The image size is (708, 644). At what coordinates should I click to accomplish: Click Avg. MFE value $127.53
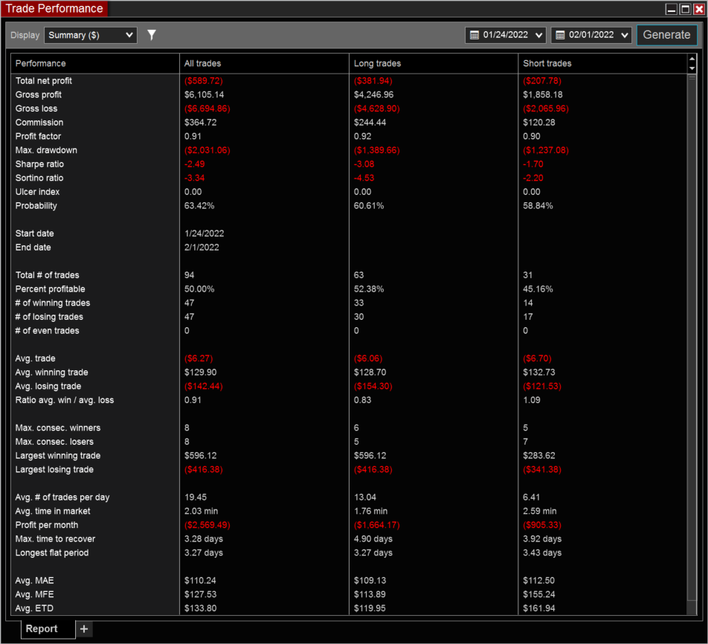(201, 594)
